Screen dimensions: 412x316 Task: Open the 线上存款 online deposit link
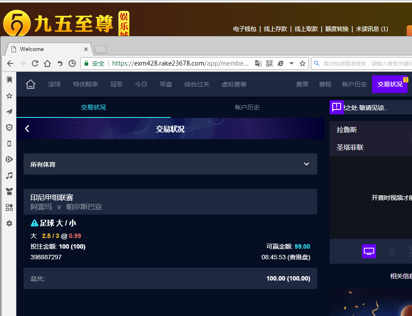(276, 29)
